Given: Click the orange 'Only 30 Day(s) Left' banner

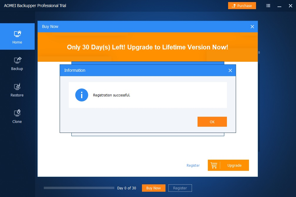Looking at the screenshot, I should [148, 47].
